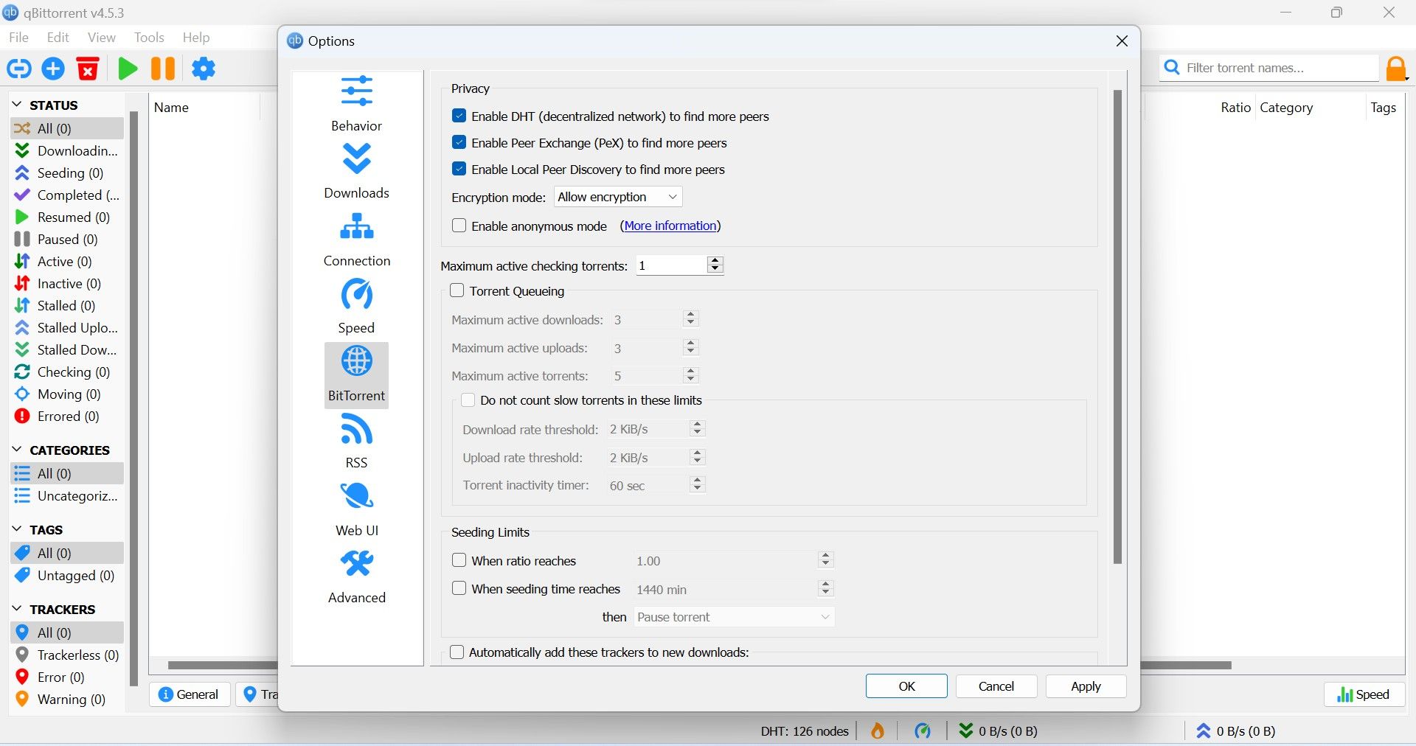
Task: Select the Seeding (0) status filter
Action: 67,172
